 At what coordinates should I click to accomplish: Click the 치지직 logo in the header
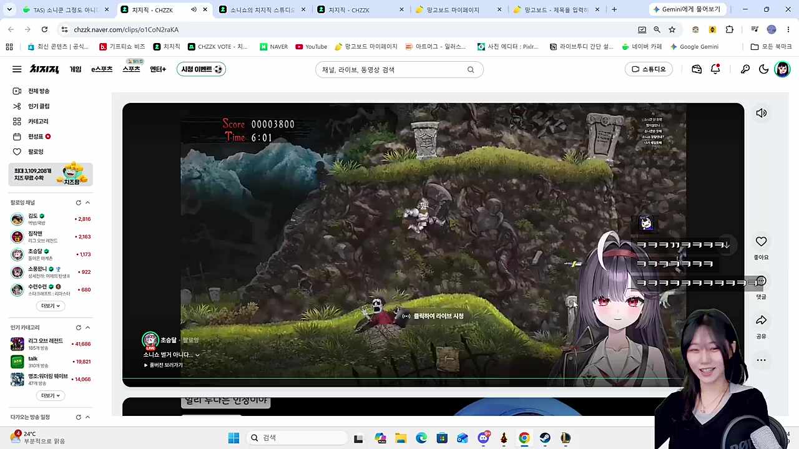click(44, 69)
